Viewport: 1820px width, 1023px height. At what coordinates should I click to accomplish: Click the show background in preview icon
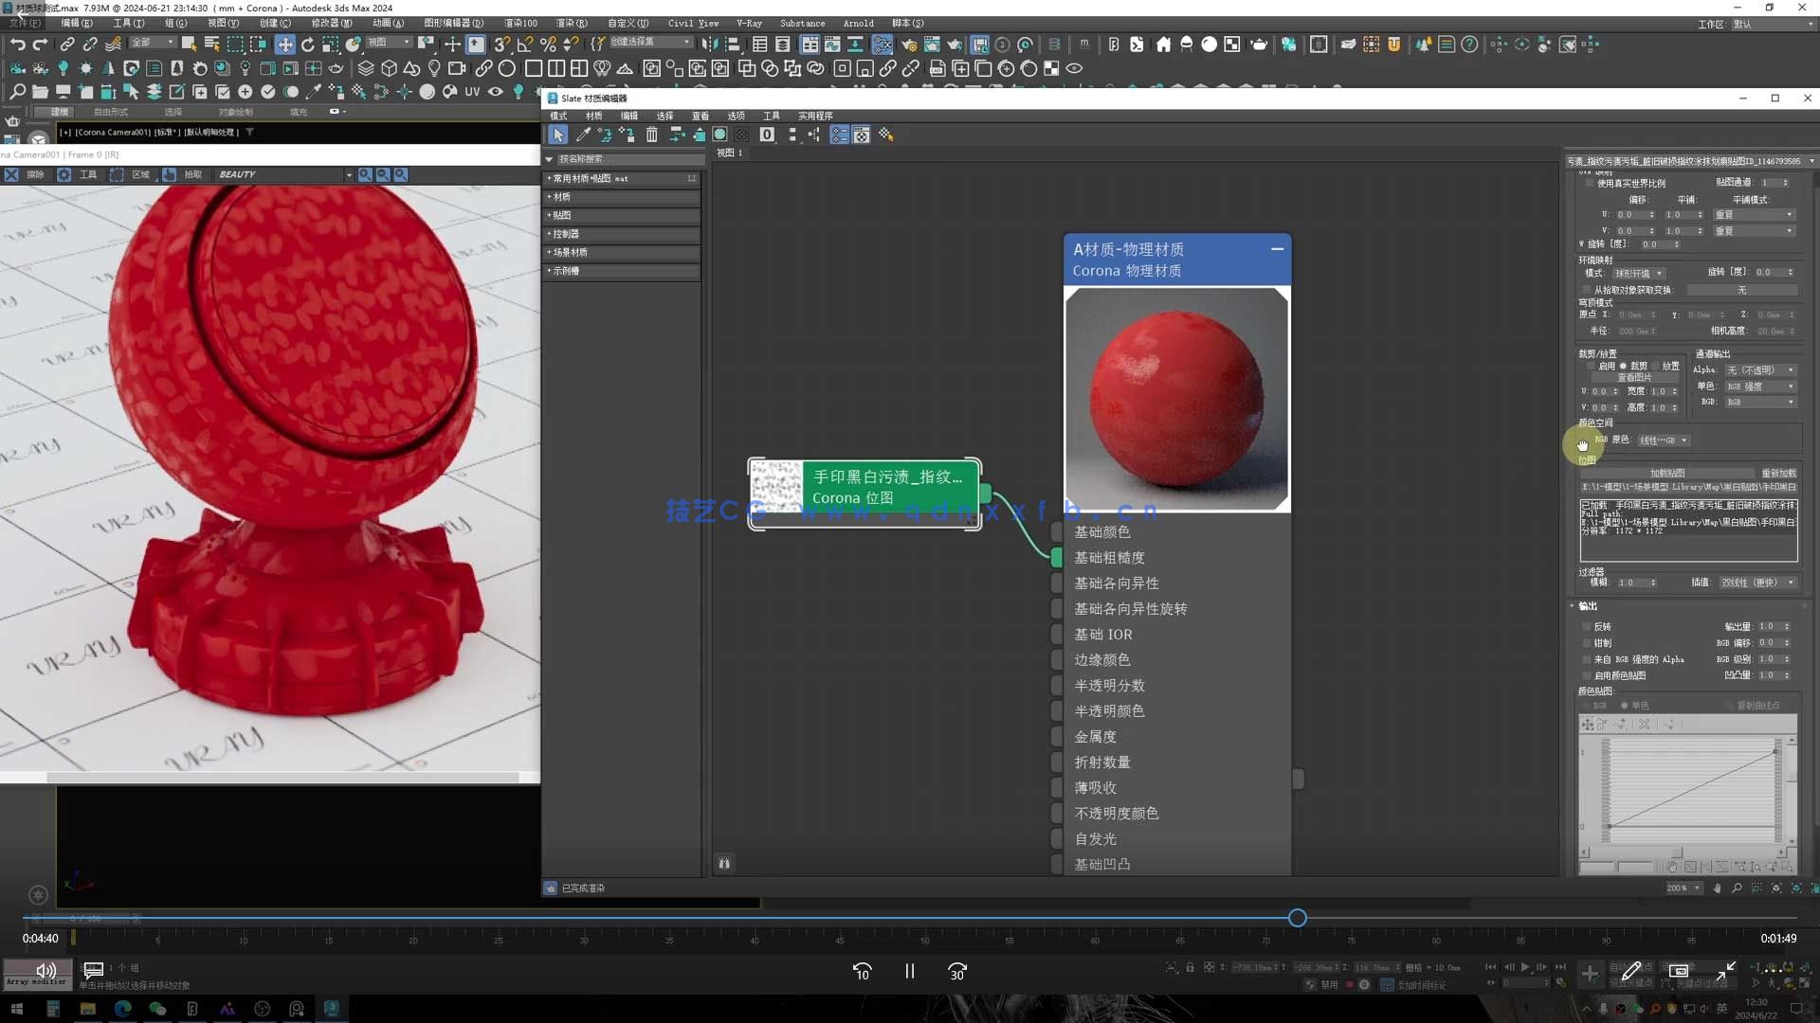[x=742, y=135]
